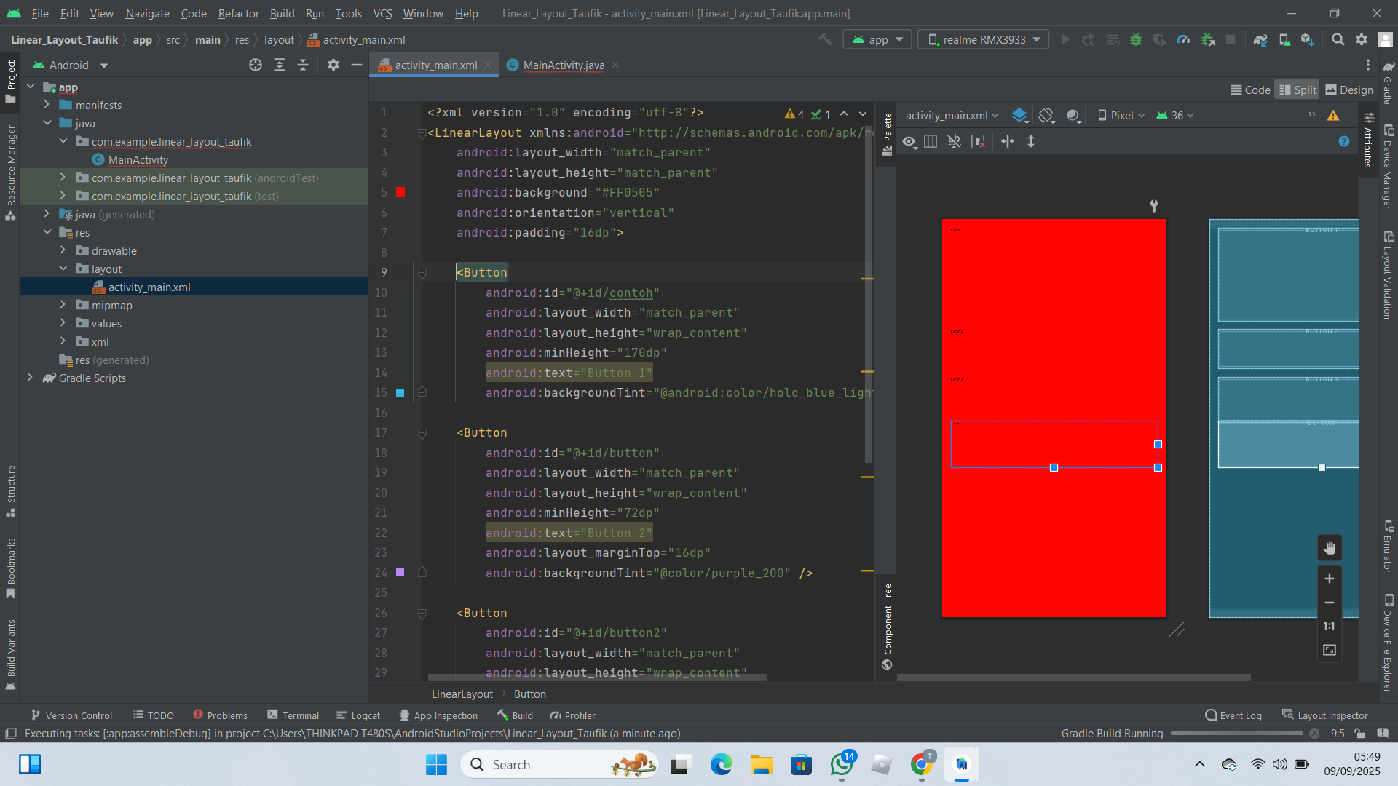Open the Refactor menu

click(238, 14)
